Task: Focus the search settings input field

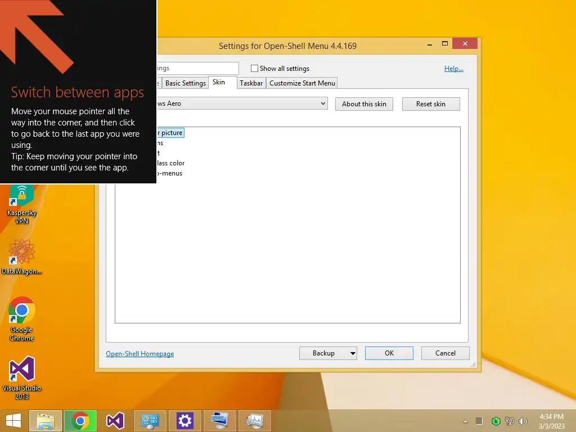Action: [198, 68]
